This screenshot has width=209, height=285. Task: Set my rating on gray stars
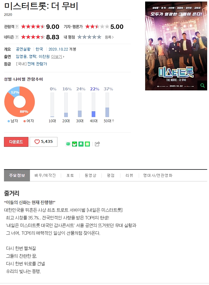[x=89, y=37]
